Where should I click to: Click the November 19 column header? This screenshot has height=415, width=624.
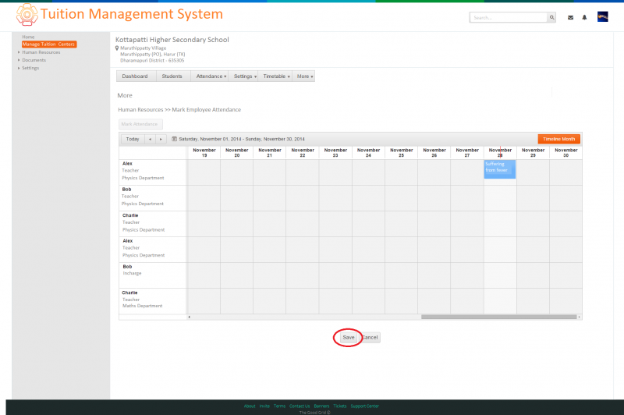coord(204,153)
